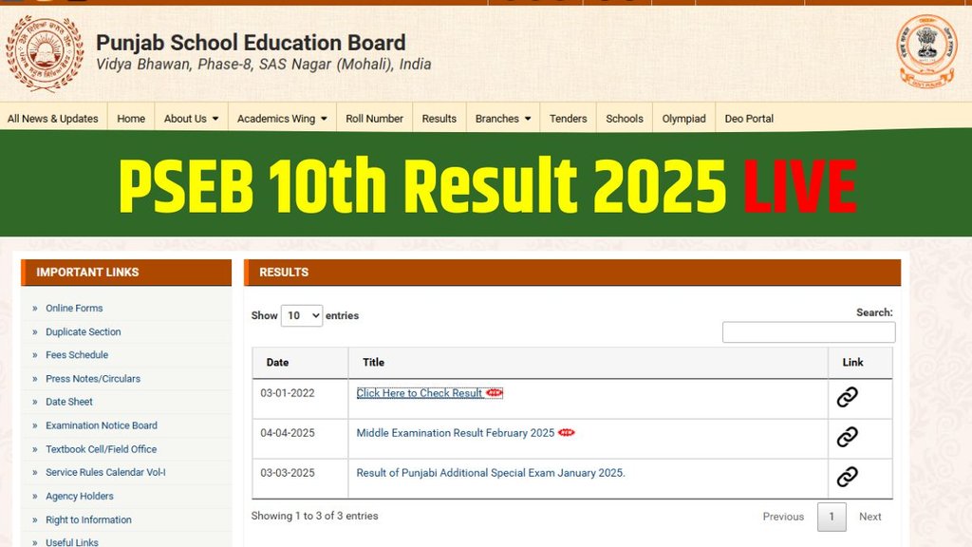Sort table by Date column header
The width and height of the screenshot is (972, 547).
pyautogui.click(x=300, y=362)
